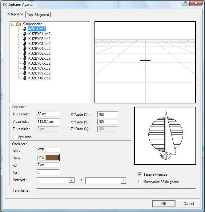Select KUZEY09.ktp2 in the library tree

pos(39,73)
